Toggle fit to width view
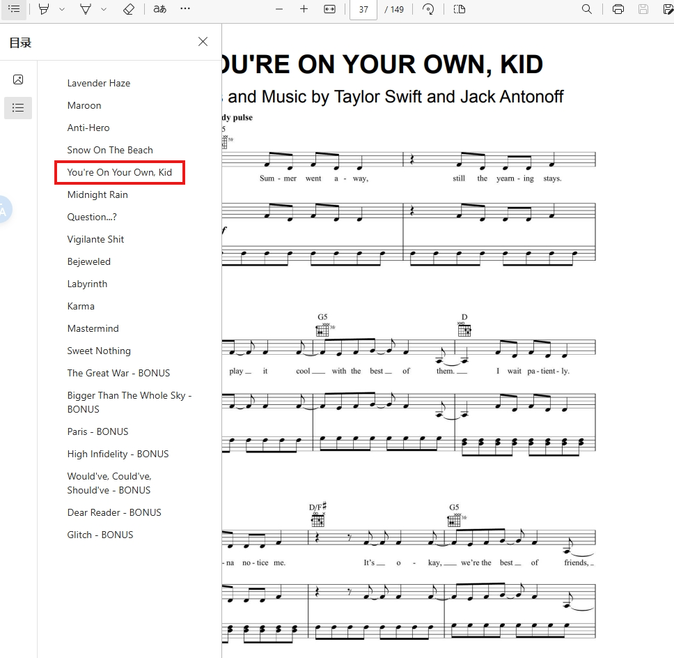 330,9
